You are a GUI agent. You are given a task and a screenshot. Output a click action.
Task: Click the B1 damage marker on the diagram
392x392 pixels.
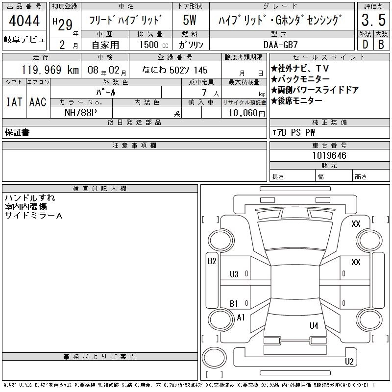click(x=234, y=304)
